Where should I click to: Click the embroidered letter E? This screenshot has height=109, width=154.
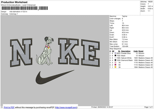[90, 53]
